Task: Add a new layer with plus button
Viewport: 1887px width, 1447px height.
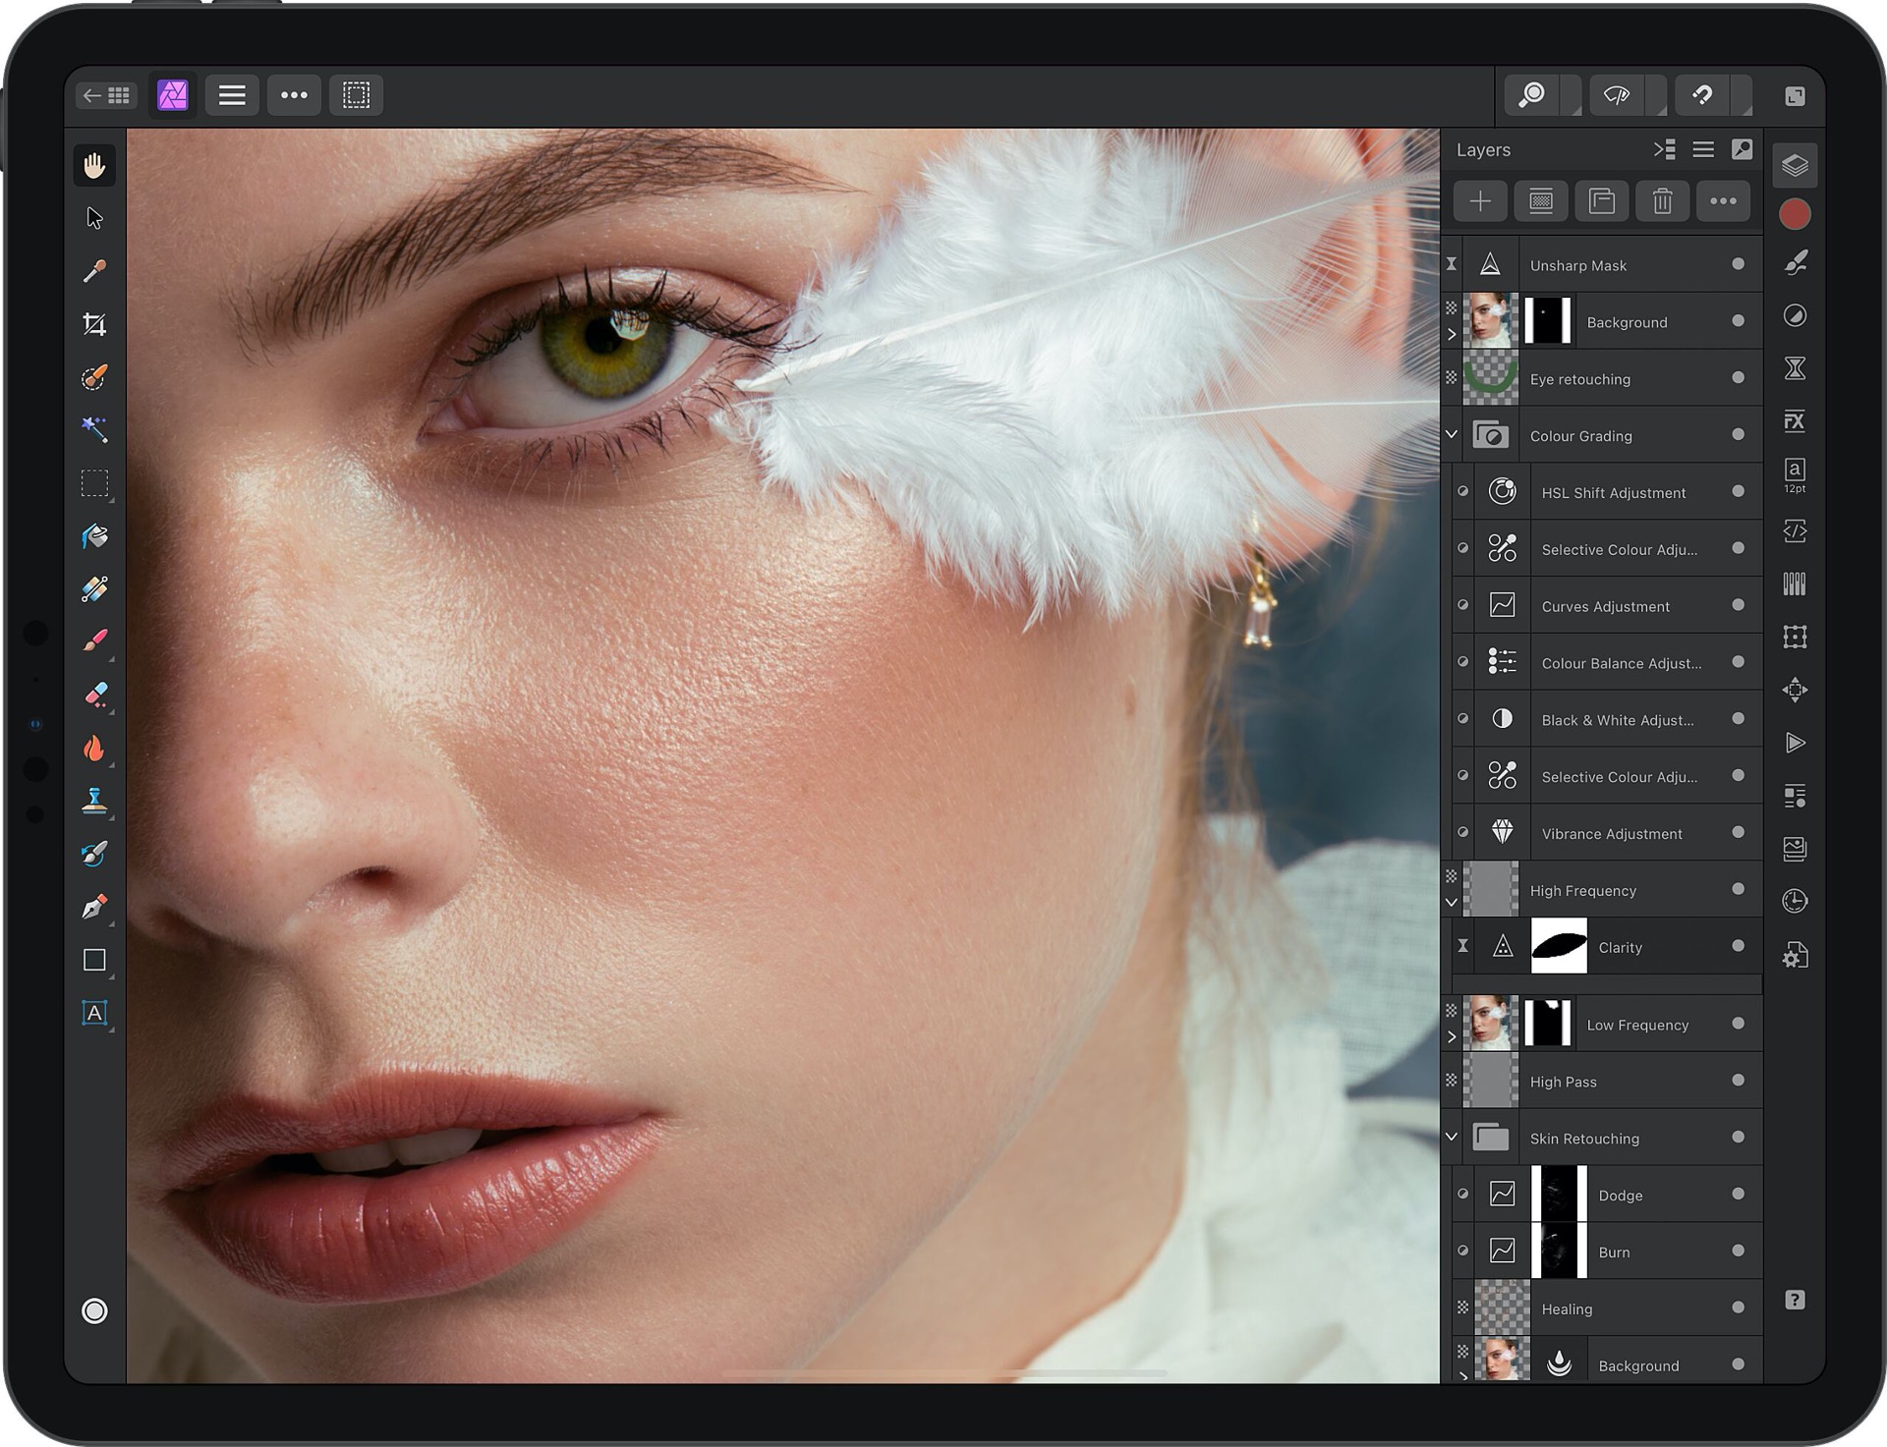Action: click(x=1480, y=201)
